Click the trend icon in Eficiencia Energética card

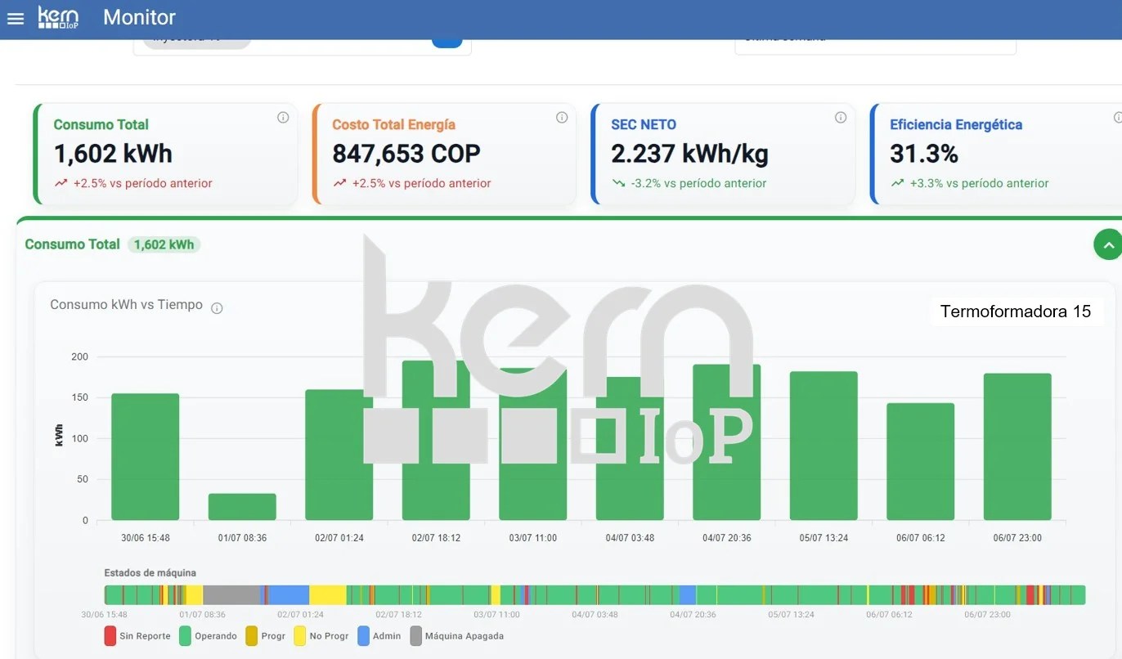(x=898, y=183)
